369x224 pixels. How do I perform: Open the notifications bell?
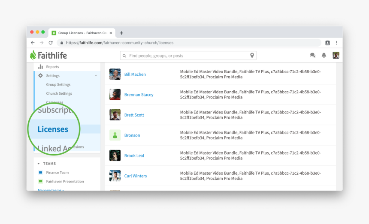point(324,55)
